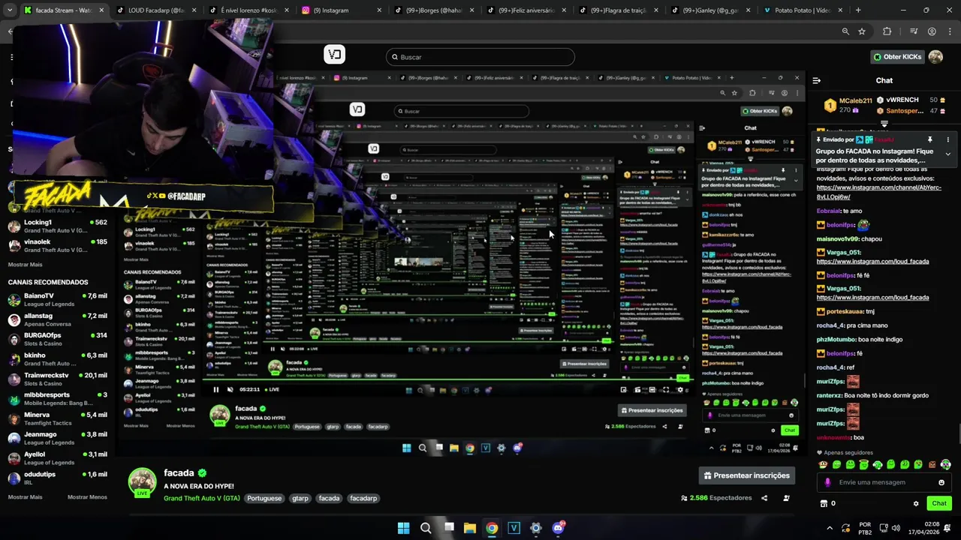Screen dimensions: 961x540
Task: Open the chat store points icon
Action: [x=824, y=503]
